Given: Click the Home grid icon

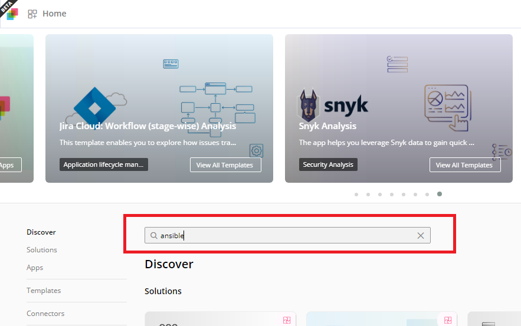Looking at the screenshot, I should coord(32,14).
